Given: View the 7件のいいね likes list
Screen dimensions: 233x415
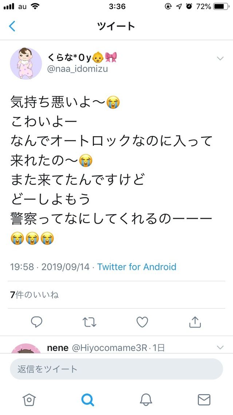Looking at the screenshot, I should (x=34, y=295).
